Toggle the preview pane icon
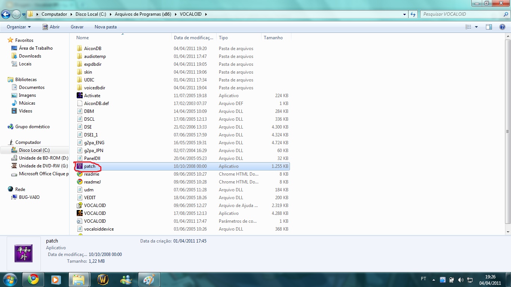Image resolution: width=511 pixels, height=287 pixels. [x=489, y=27]
